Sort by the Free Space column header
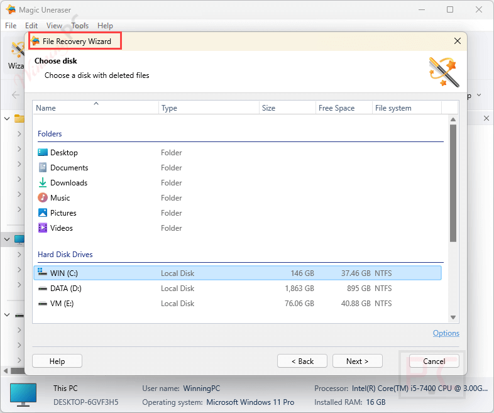This screenshot has width=494, height=413. (344, 107)
